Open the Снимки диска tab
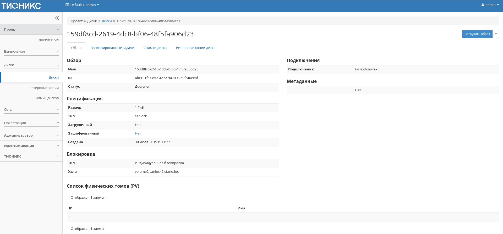The height and width of the screenshot is (234, 503). coord(155,48)
